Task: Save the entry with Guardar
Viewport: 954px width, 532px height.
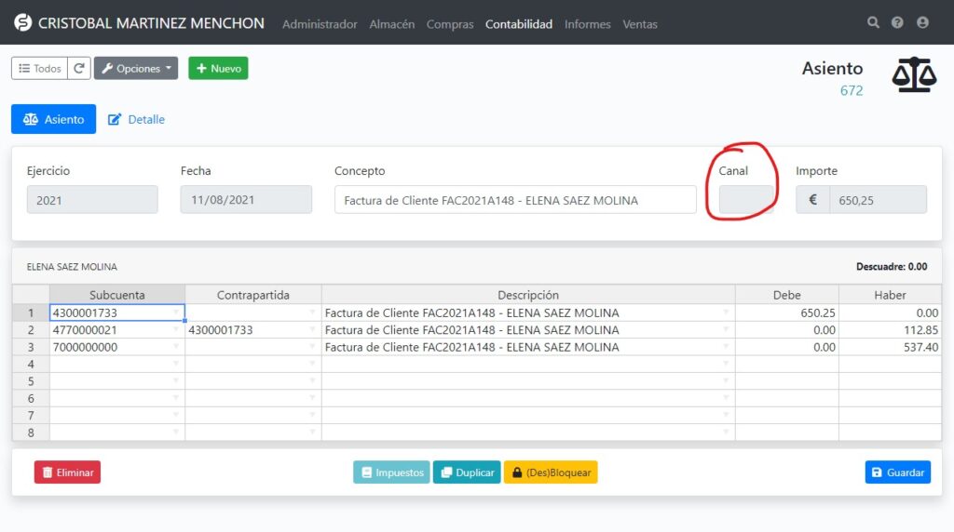Action: 897,472
